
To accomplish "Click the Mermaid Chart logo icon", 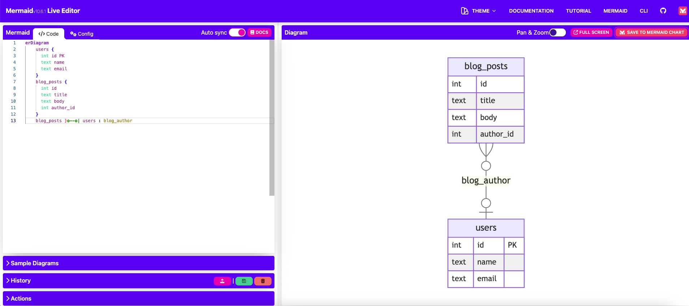I will 682,11.
